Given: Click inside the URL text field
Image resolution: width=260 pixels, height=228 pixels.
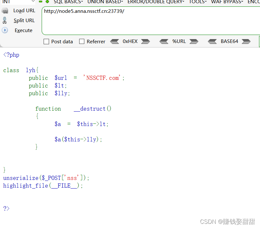Looking at the screenshot, I should pos(151,21).
